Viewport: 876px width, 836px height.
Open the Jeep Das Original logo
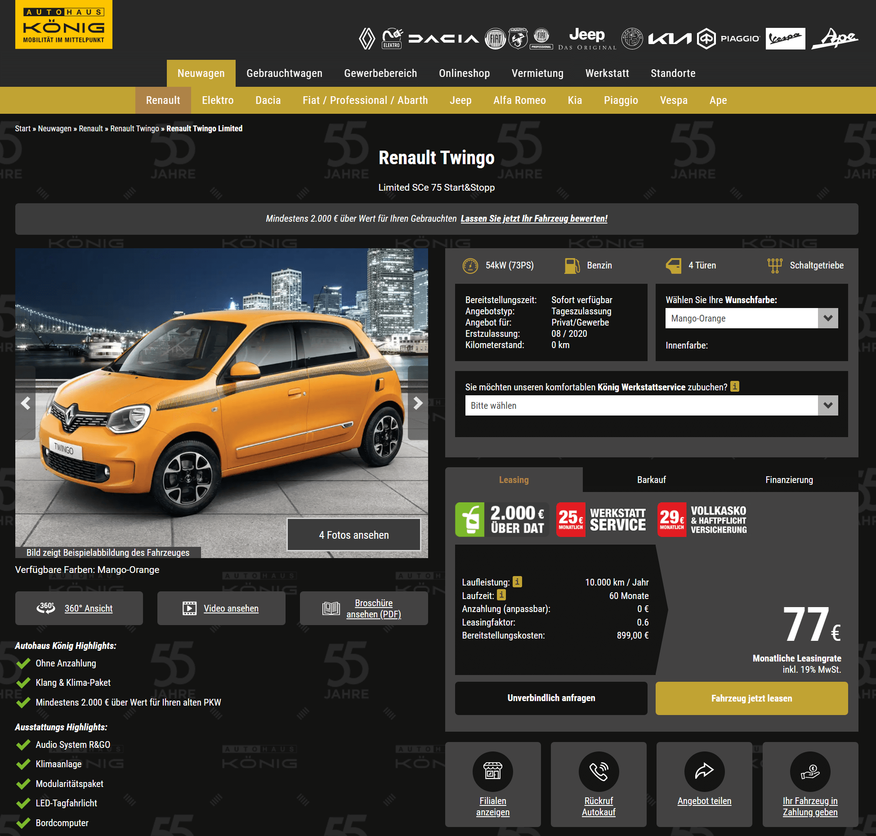tap(587, 39)
